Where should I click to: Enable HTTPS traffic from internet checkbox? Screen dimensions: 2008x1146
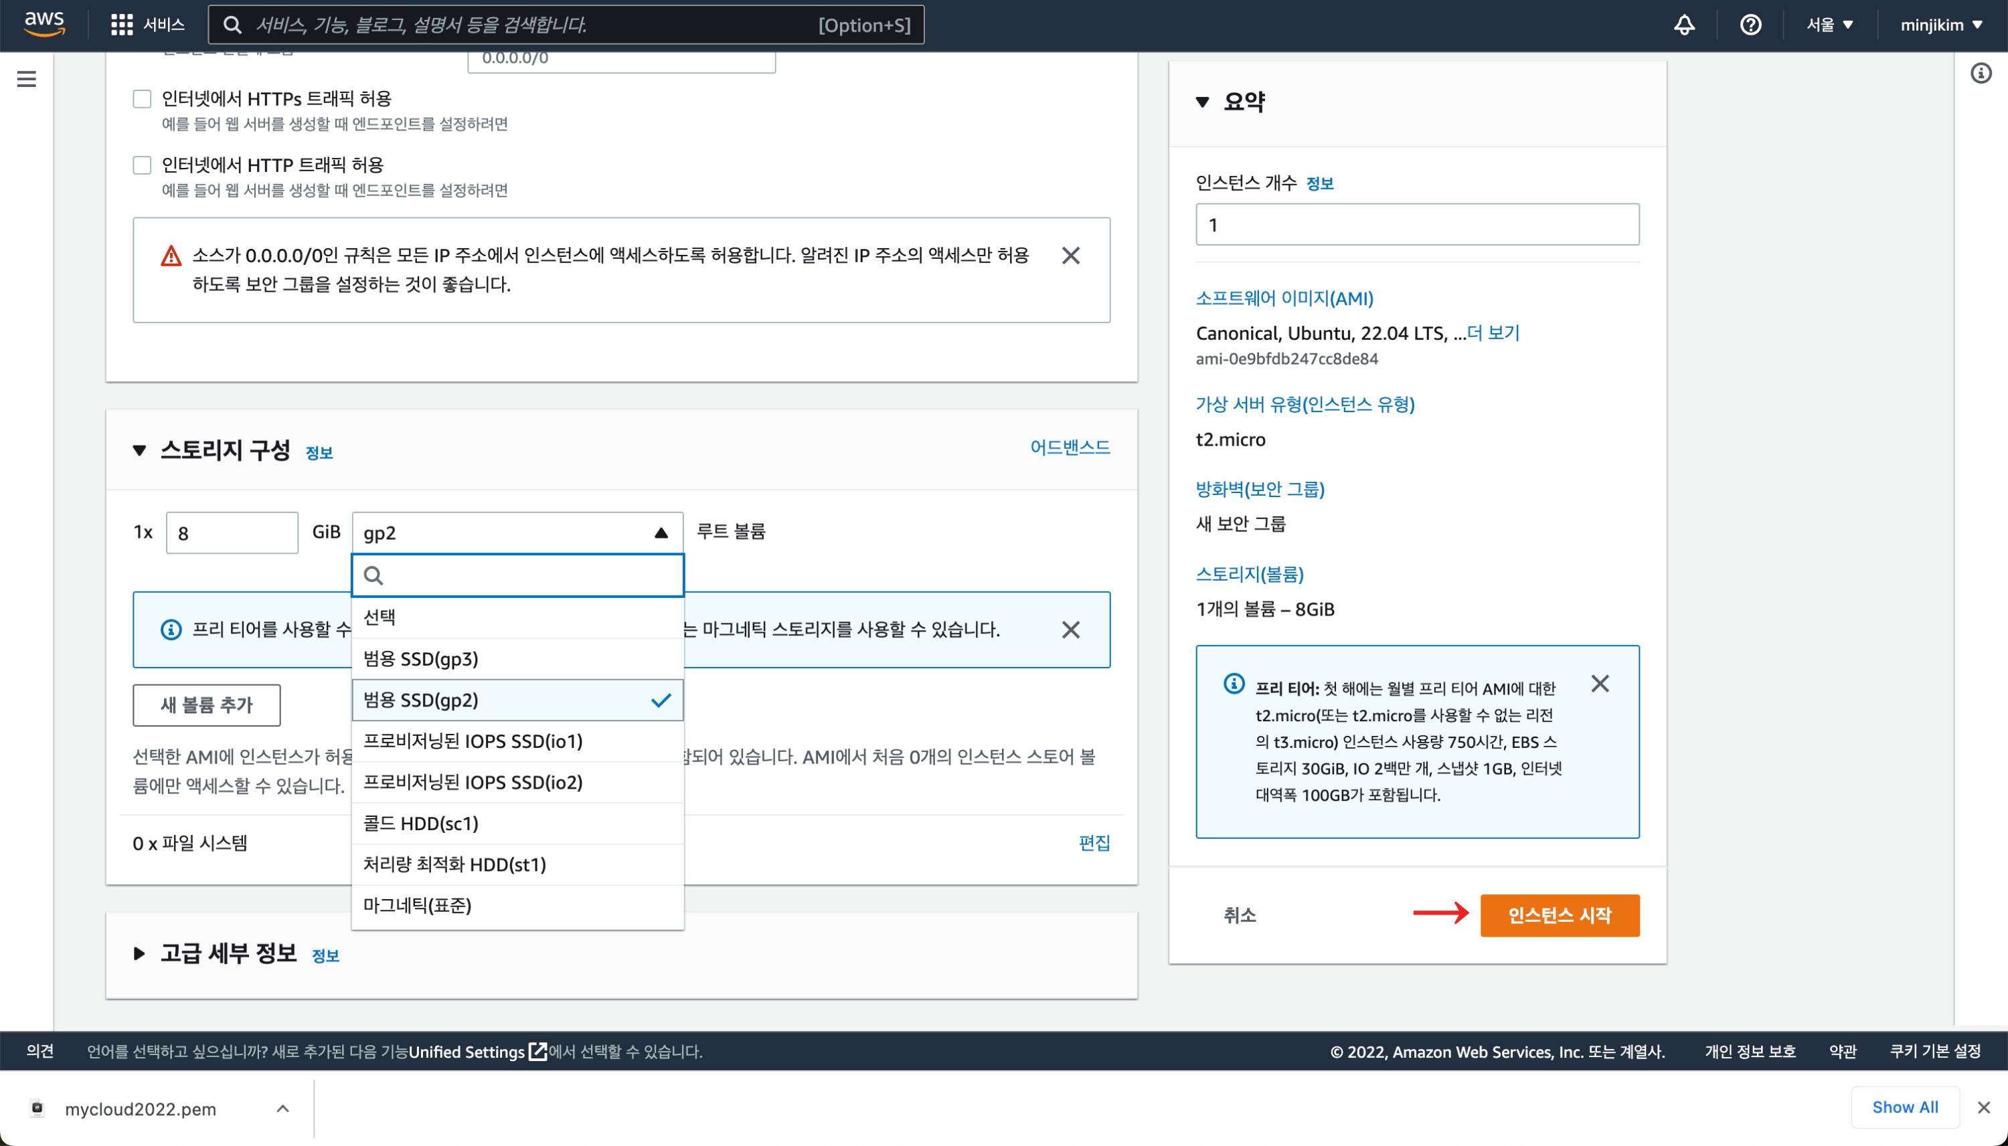(142, 99)
